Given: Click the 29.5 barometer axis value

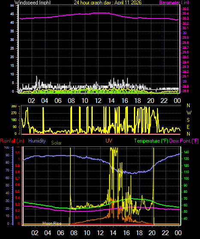Looking at the screenshot, I should pos(185,57).
